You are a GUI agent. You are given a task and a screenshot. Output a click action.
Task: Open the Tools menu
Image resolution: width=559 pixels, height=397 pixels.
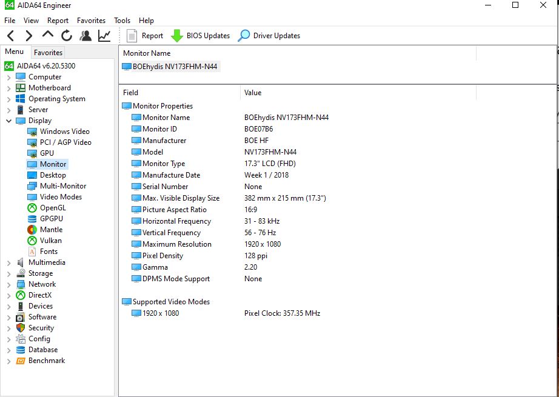click(122, 21)
